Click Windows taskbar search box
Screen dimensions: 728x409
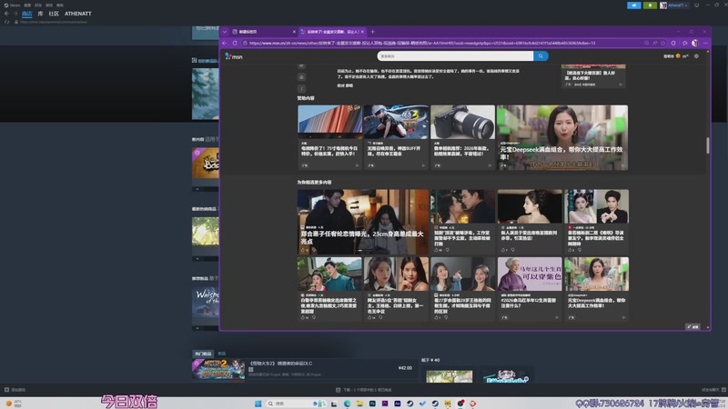(296, 404)
